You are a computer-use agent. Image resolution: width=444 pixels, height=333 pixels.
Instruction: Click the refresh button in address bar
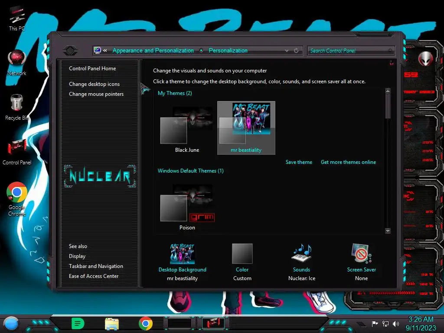point(296,50)
